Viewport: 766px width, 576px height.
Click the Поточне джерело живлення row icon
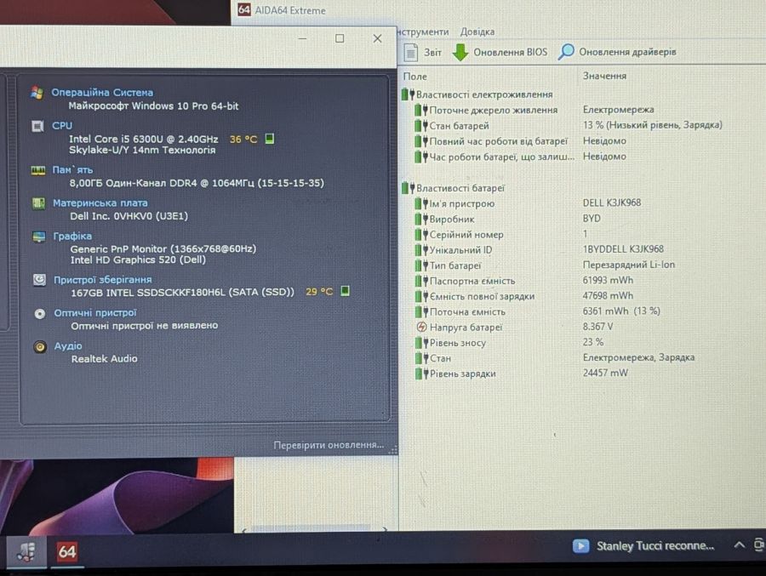pos(421,111)
